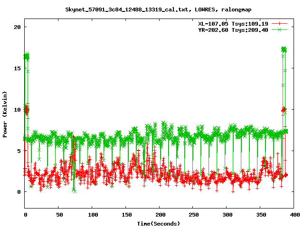The image size is (304, 228).
Task: Click the x-axis tick label 250
Action: pyautogui.click(x=194, y=215)
